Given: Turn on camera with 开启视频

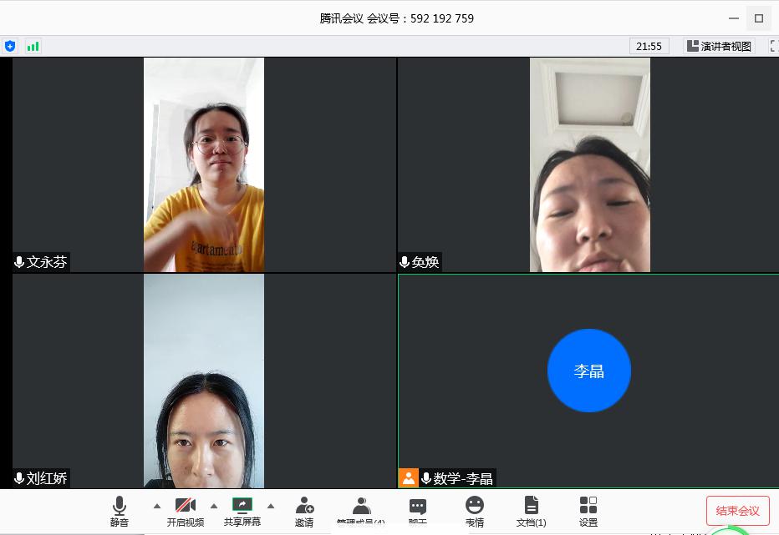Looking at the screenshot, I should 185,511.
